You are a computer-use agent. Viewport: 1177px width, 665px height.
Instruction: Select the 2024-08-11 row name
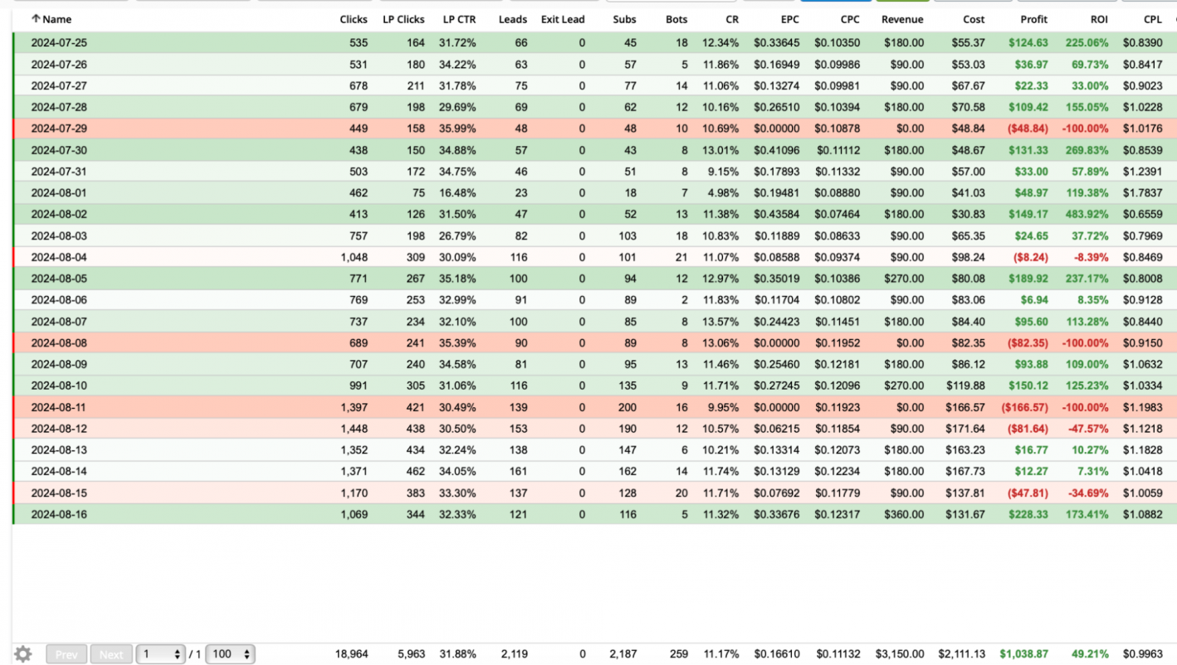pyautogui.click(x=59, y=407)
